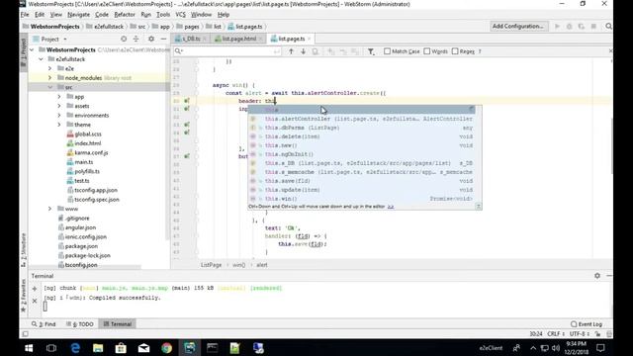Viewport: 633px width, 356px height.
Task: Open Refactor menu
Action: 125,15
